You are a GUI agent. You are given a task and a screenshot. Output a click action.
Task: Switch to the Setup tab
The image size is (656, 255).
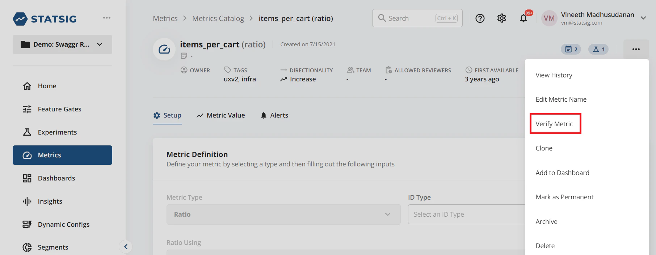coord(167,115)
